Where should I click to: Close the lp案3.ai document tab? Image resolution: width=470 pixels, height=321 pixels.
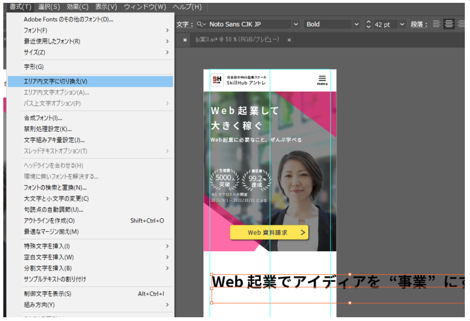[x=289, y=40]
